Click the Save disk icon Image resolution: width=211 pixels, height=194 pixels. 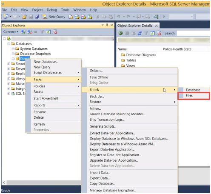(31, 17)
